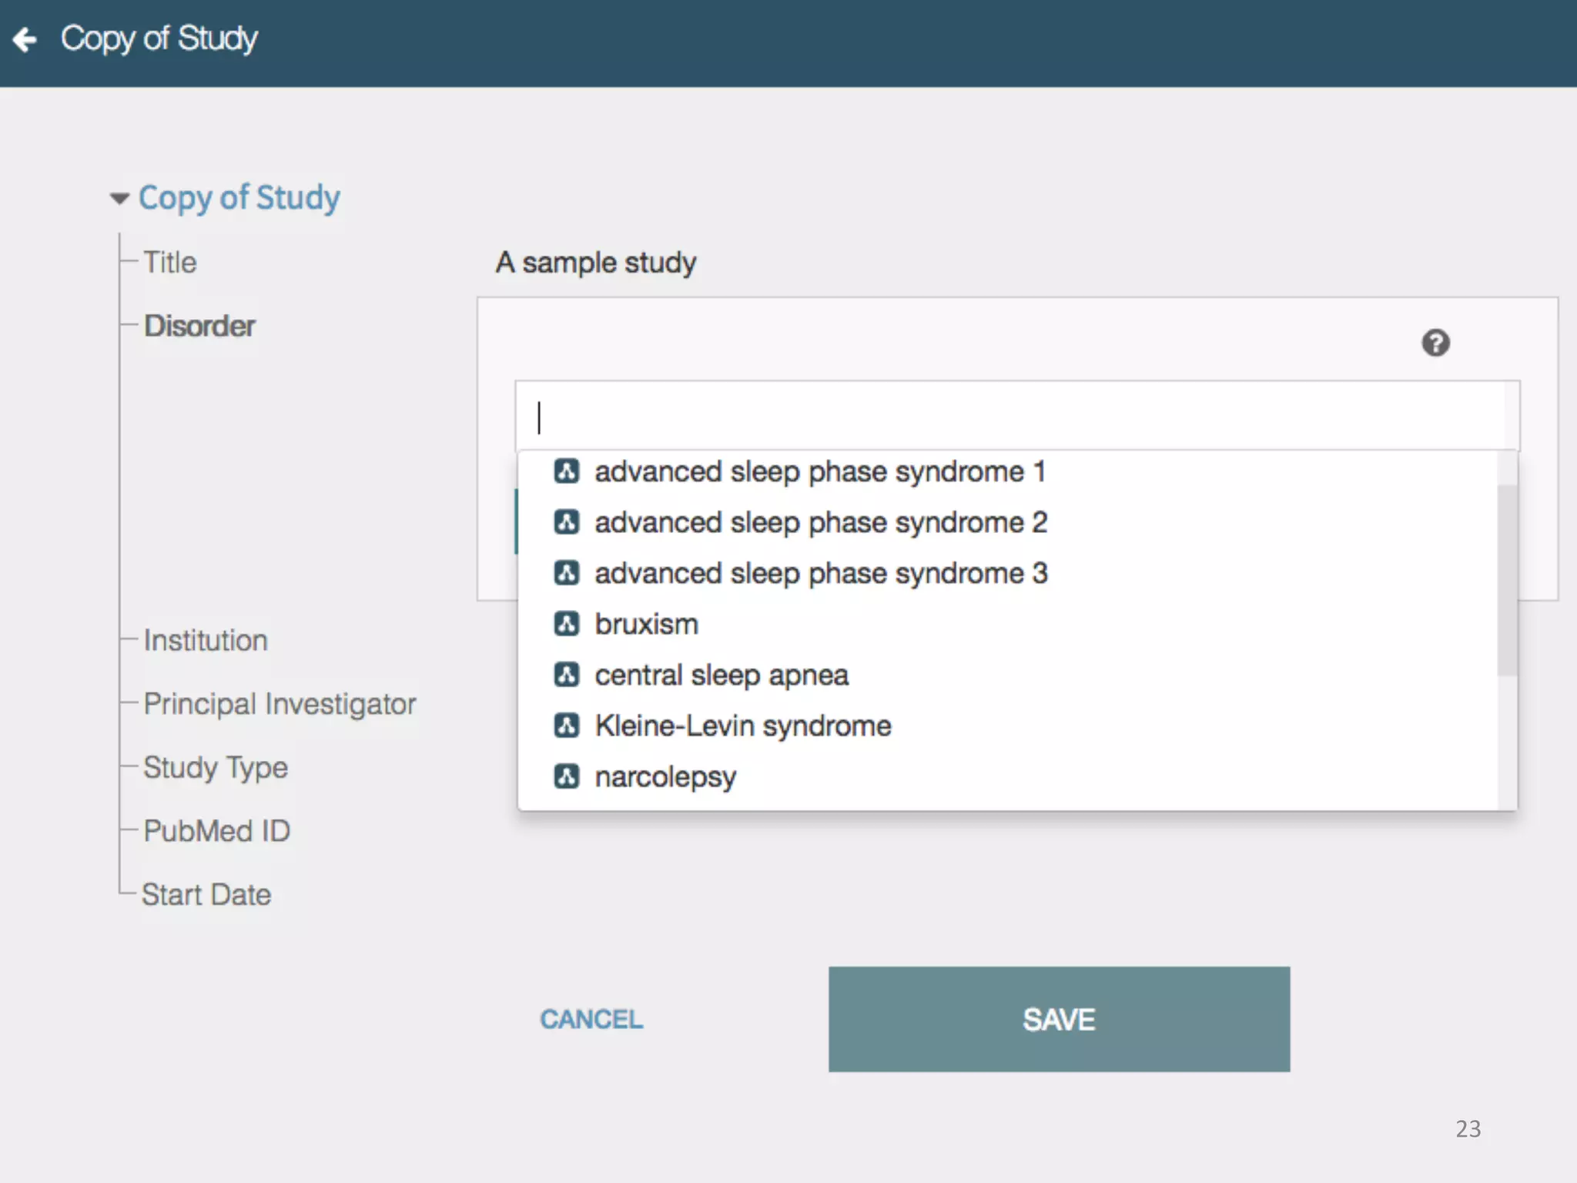This screenshot has height=1183, width=1577.
Task: Select narcolepsy from the disorder list
Action: coord(665,776)
